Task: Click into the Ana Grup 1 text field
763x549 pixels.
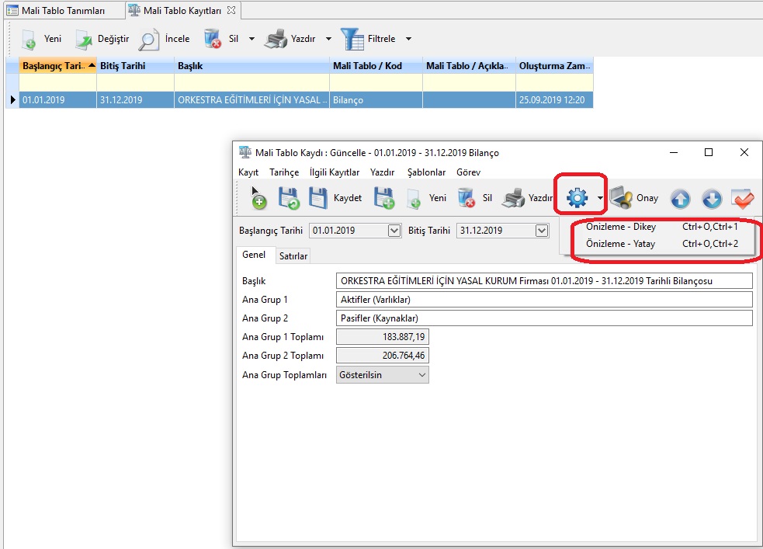Action: pyautogui.click(x=543, y=300)
